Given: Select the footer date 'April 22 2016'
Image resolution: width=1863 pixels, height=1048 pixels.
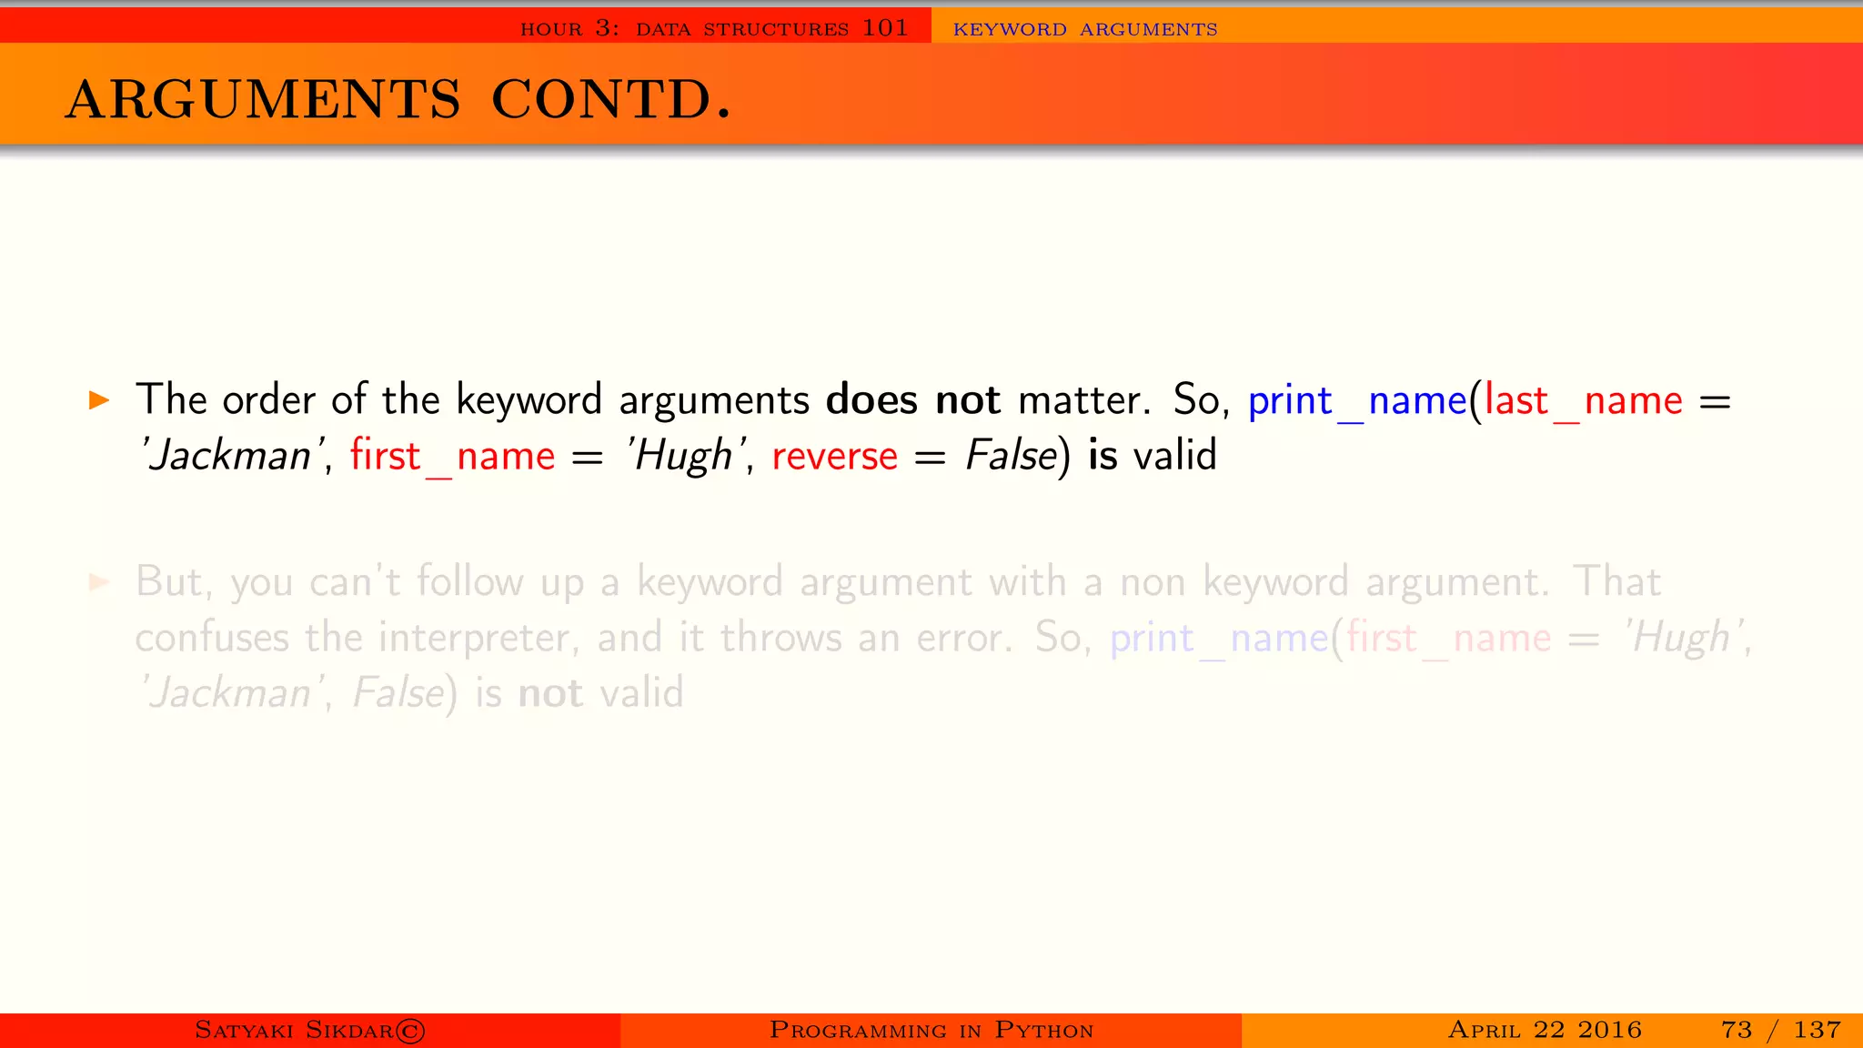Looking at the screenshot, I should (x=1545, y=1030).
